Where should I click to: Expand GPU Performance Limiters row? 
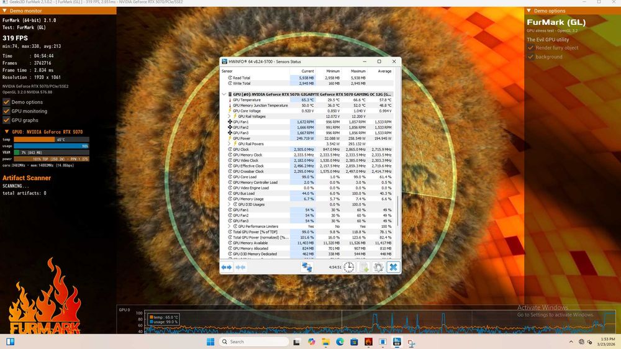(x=229, y=226)
